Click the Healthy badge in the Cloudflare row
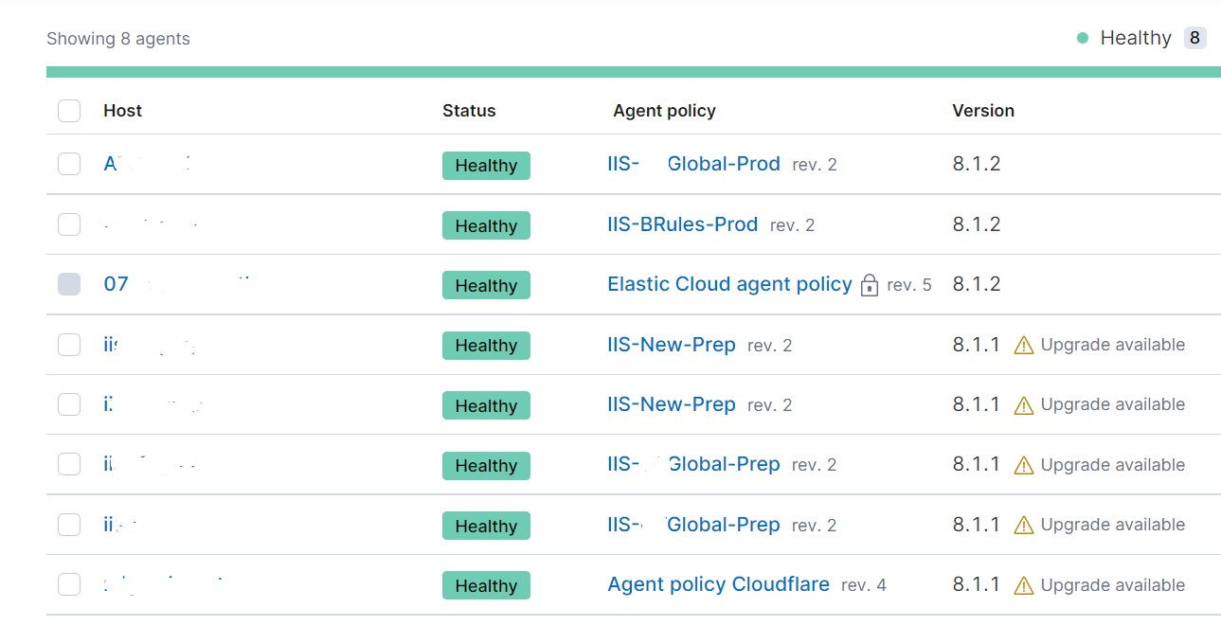This screenshot has width=1221, height=626. click(x=486, y=585)
